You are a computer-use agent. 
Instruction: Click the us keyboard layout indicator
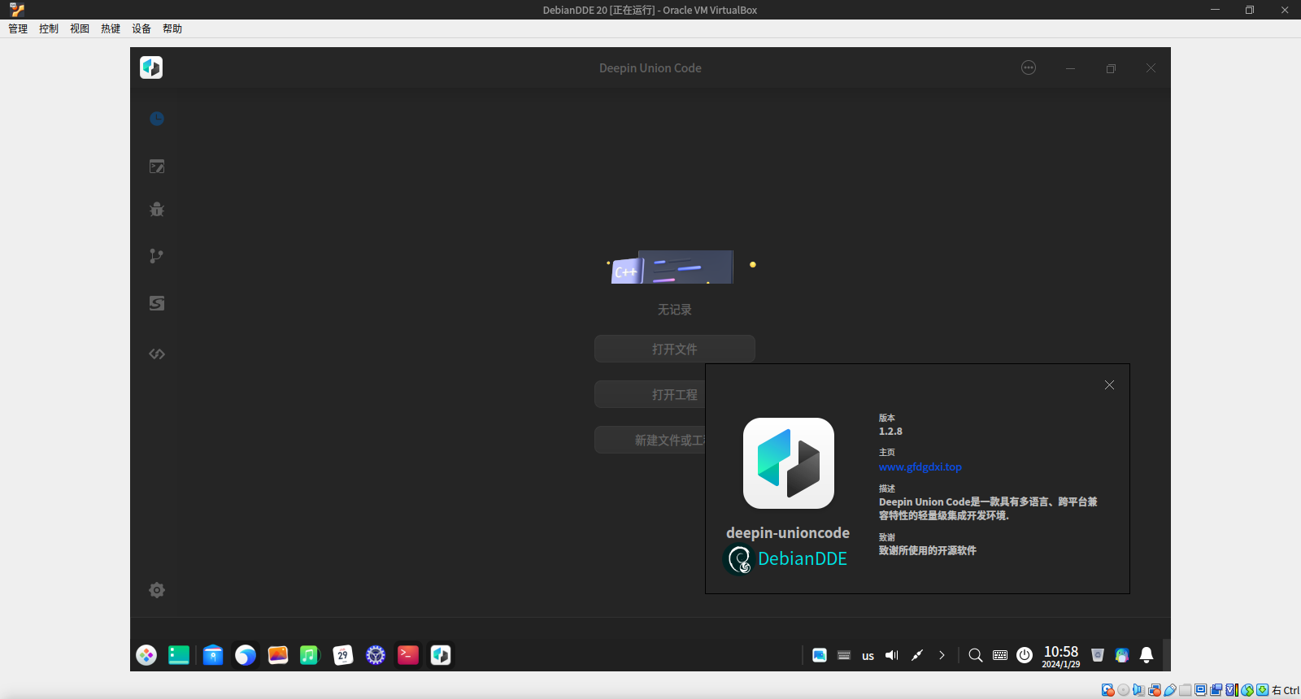[x=868, y=656]
